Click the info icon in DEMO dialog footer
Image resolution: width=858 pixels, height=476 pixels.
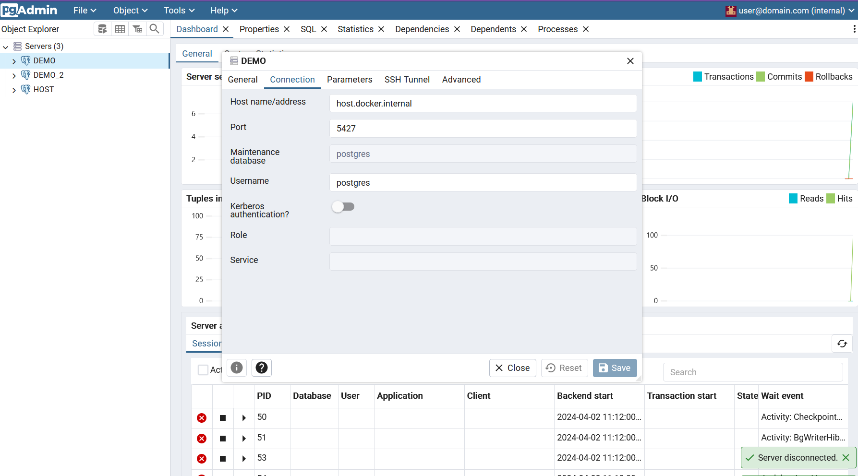point(237,368)
